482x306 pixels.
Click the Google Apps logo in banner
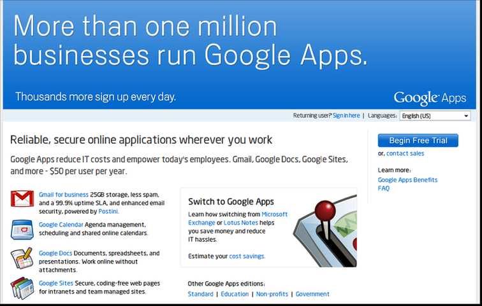tap(430, 98)
